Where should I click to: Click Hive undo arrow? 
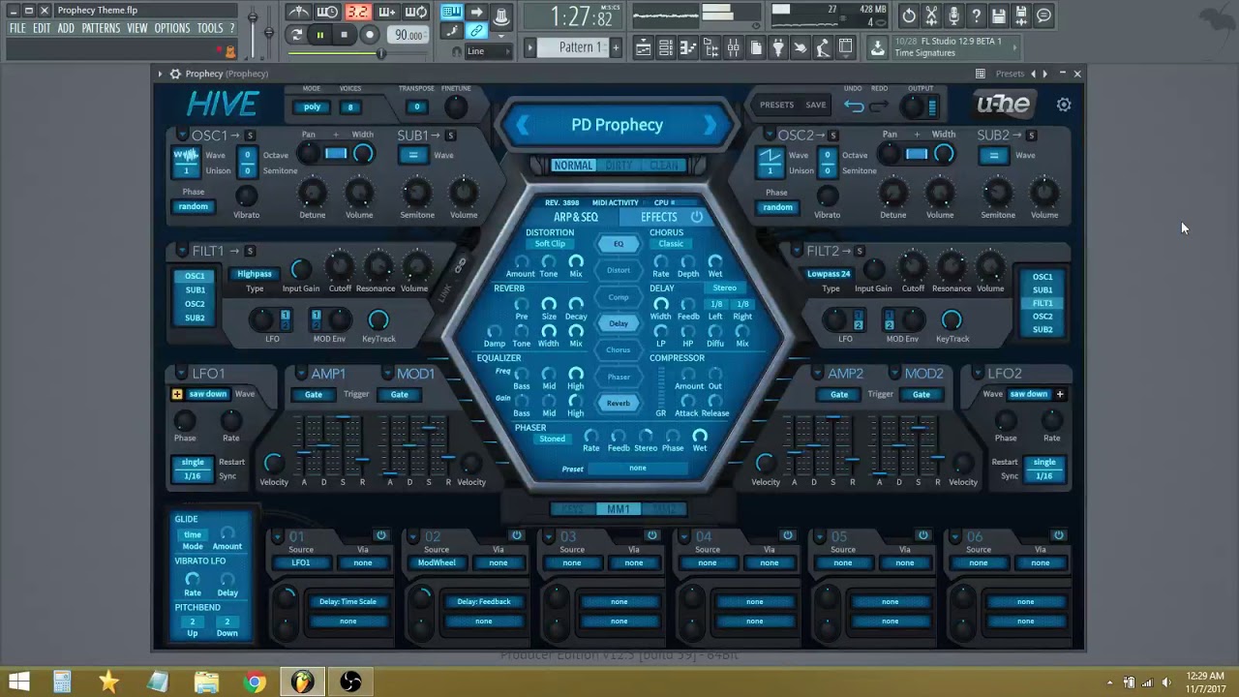coord(854,106)
